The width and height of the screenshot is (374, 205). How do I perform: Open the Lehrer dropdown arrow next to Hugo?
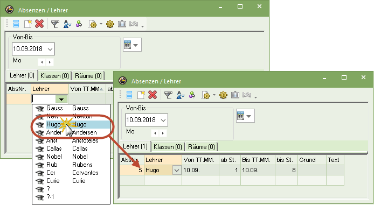coord(177,170)
